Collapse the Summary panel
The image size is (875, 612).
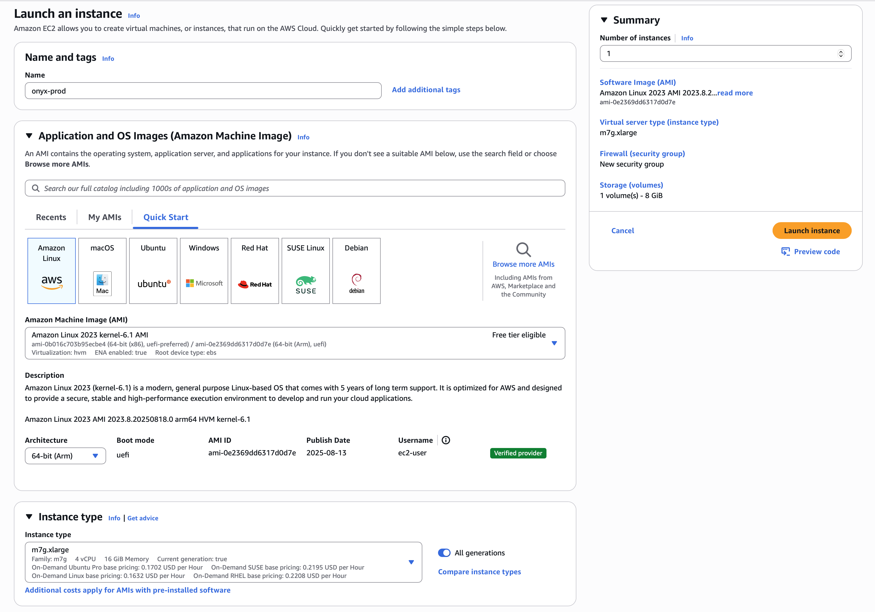point(604,20)
